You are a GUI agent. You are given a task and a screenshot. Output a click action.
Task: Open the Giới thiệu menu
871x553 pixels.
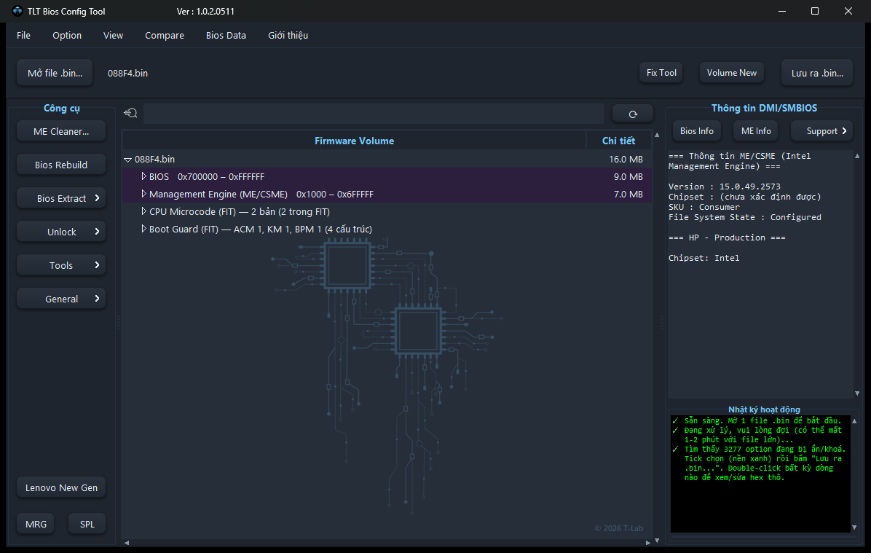point(288,35)
